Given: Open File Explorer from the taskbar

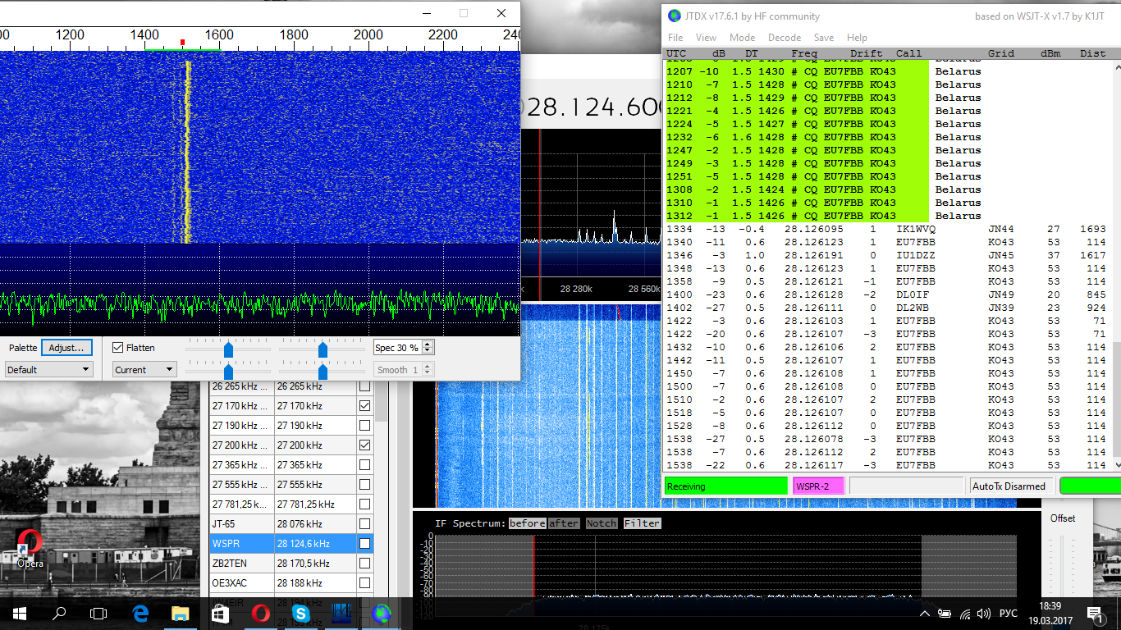Looking at the screenshot, I should [180, 613].
